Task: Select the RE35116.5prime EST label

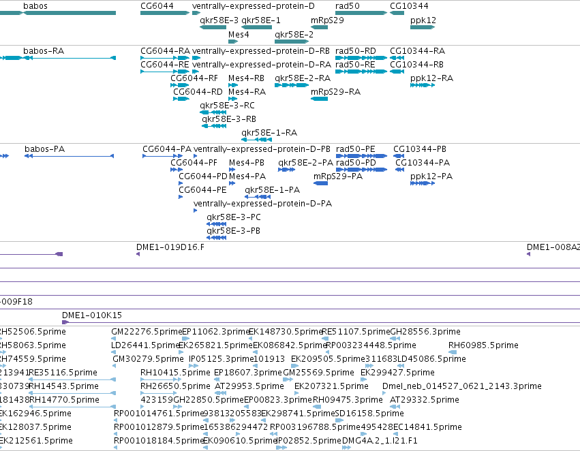Action: tap(63, 373)
